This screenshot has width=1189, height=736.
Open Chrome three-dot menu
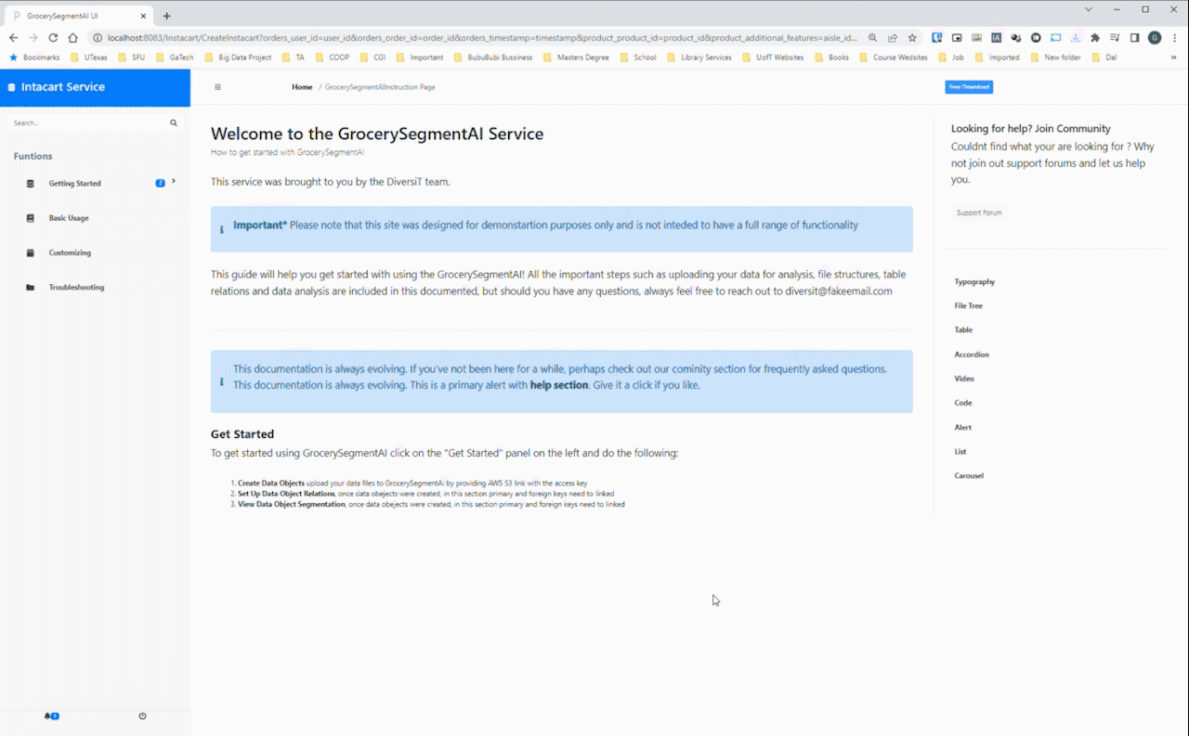pyautogui.click(x=1175, y=38)
